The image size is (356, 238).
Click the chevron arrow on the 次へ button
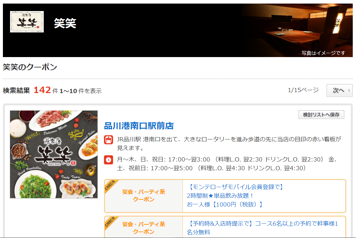(x=349, y=90)
